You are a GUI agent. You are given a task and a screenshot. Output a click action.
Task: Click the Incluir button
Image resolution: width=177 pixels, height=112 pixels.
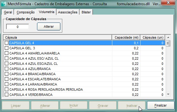[74, 105]
